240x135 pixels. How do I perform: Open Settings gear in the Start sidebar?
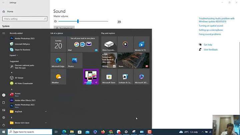4,118
